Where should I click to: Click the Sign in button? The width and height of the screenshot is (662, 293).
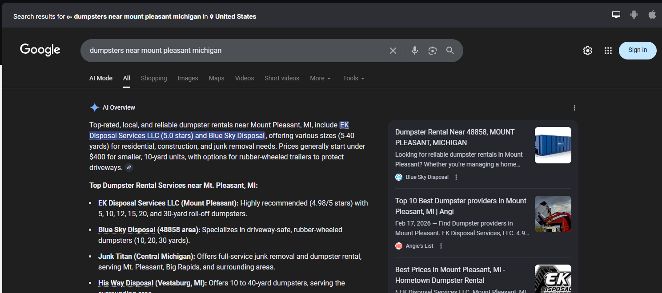(637, 50)
